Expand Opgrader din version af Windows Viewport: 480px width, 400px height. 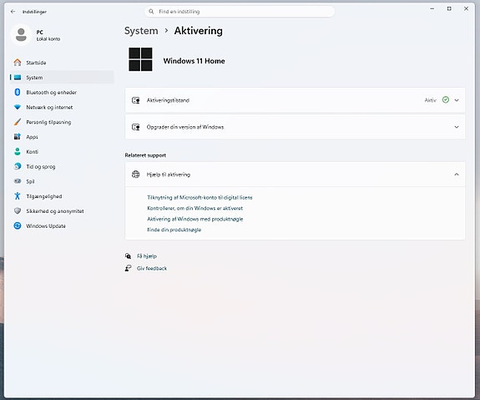pos(296,127)
